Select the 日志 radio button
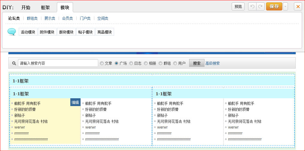This screenshot has height=151, width=305. point(131,63)
